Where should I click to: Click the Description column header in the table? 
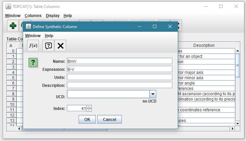(x=203, y=45)
